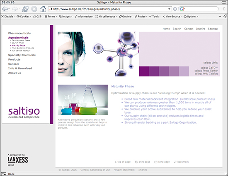Screen dimensions: 228x176
Task: Open the saltigo Press Center link
Action: (206, 71)
